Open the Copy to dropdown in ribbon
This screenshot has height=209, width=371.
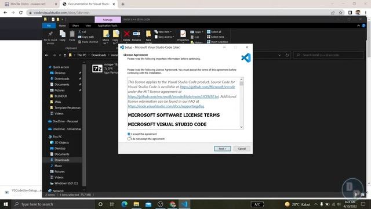(115, 37)
